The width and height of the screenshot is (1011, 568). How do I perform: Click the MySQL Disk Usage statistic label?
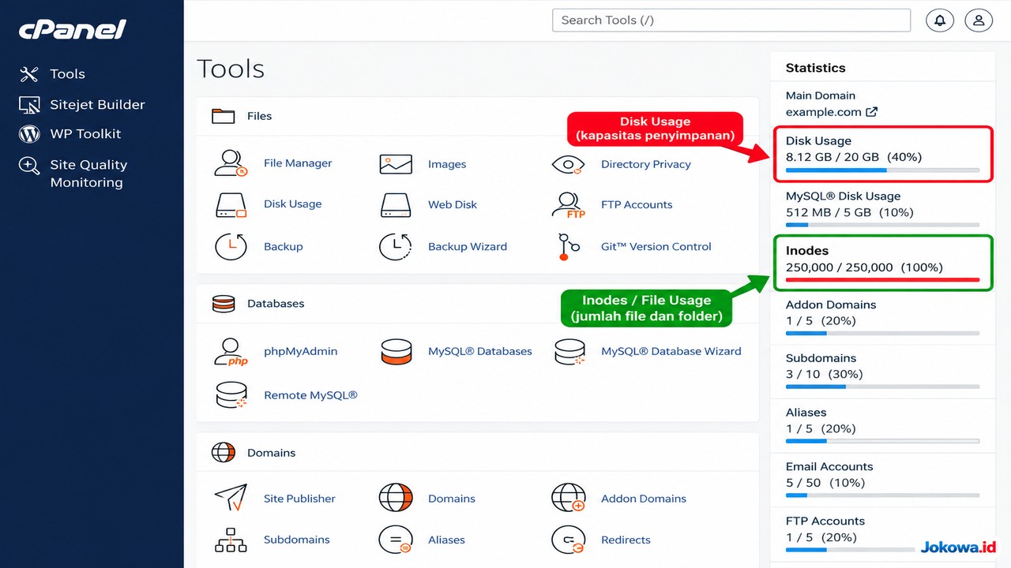pos(843,196)
